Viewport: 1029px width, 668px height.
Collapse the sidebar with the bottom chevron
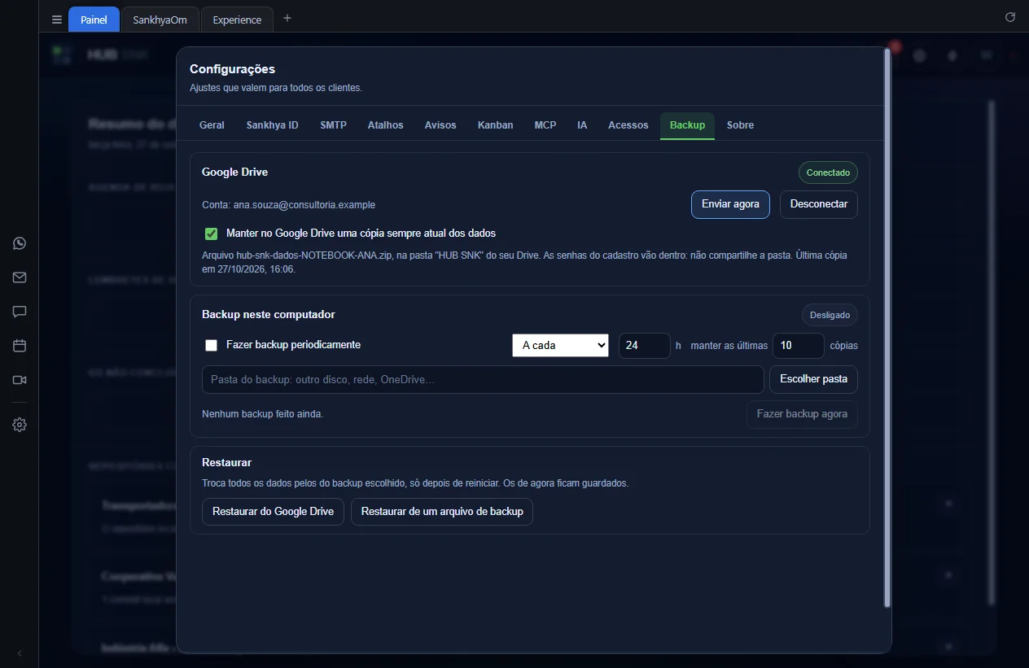pos(20,653)
